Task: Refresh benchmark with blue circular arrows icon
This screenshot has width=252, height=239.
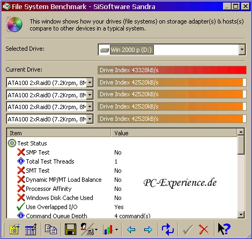Action: [167, 229]
